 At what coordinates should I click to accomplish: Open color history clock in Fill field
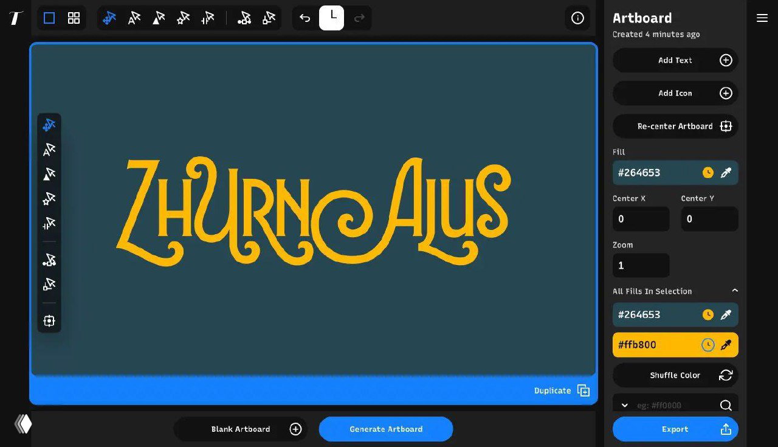[x=708, y=173]
